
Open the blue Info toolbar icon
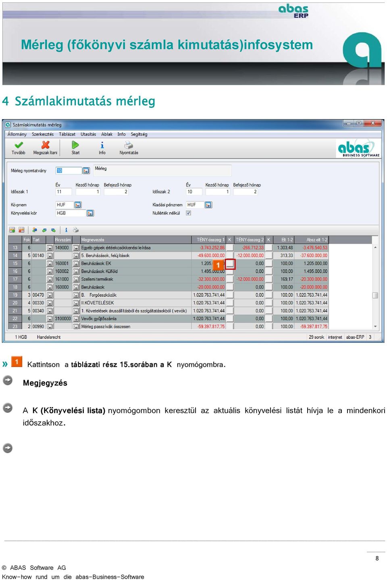coord(102,145)
